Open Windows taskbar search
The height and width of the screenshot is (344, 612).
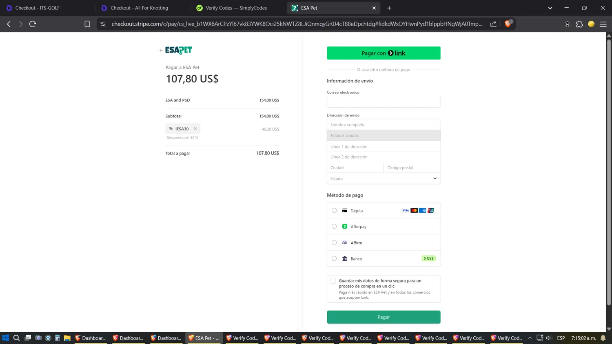coord(16,338)
